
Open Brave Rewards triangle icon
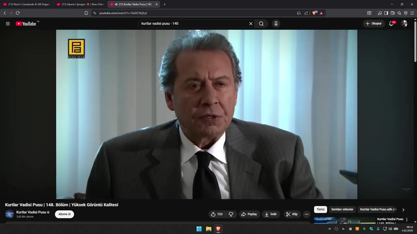pyautogui.click(x=321, y=13)
